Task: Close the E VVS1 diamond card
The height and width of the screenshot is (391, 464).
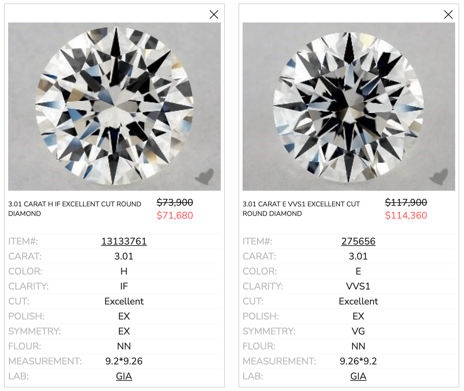Action: [x=448, y=14]
